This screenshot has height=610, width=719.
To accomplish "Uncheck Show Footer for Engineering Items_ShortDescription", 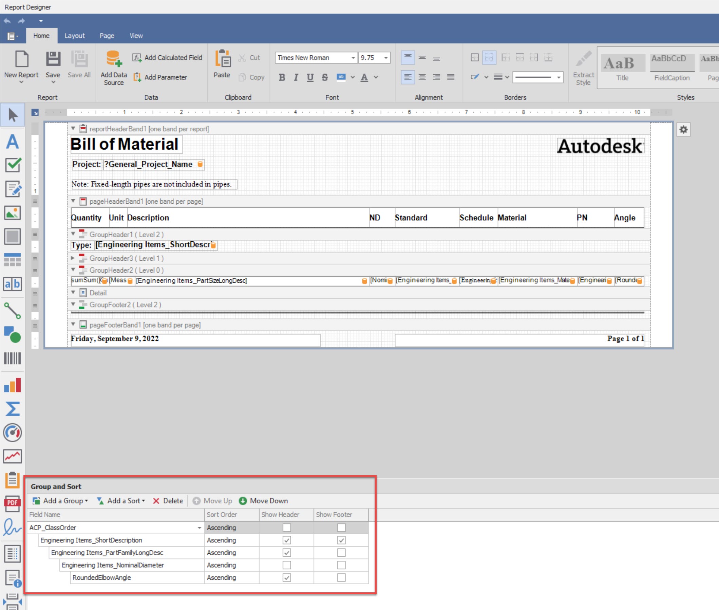I will (x=341, y=540).
